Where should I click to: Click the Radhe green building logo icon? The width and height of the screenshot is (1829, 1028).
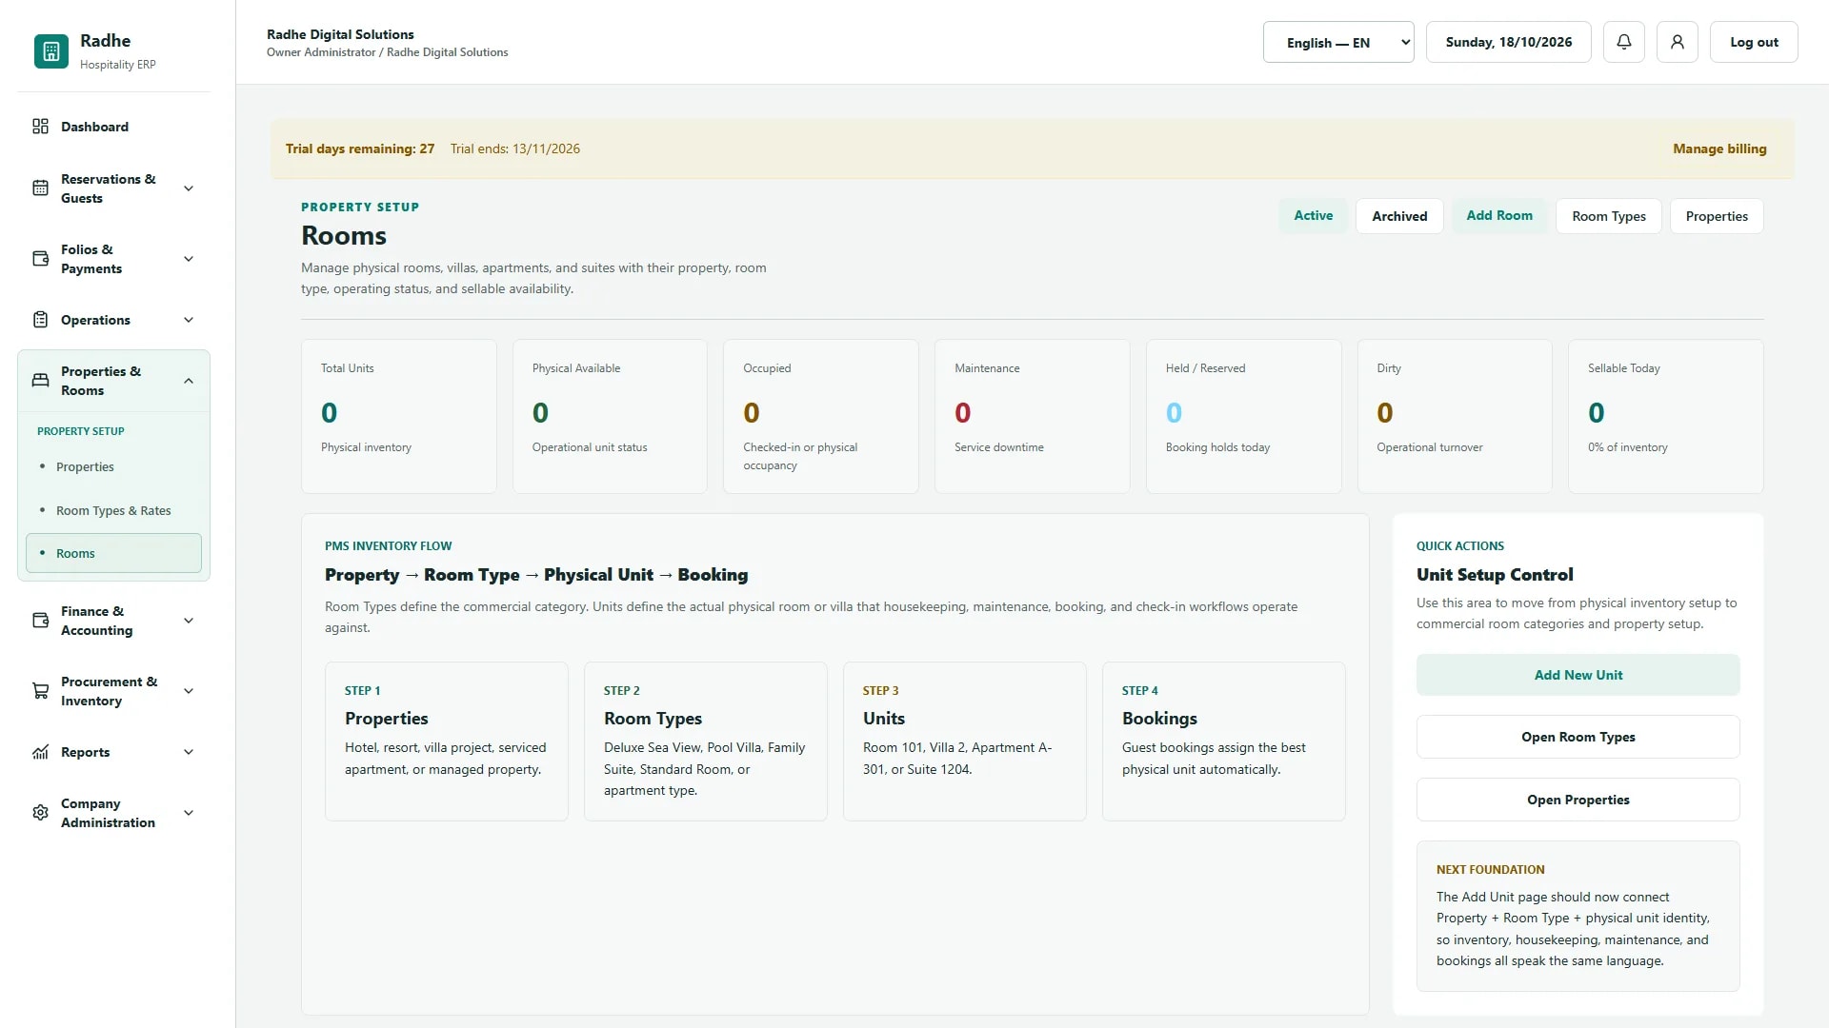pos(51,51)
